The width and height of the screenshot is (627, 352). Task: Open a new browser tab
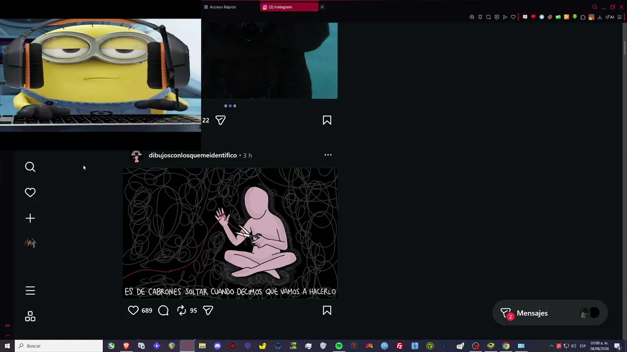(x=322, y=7)
